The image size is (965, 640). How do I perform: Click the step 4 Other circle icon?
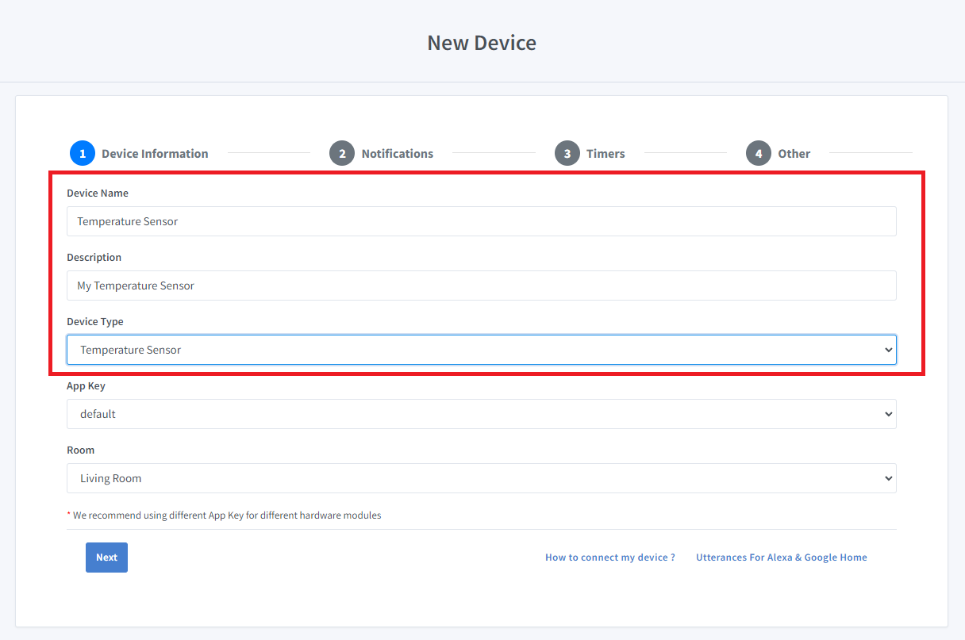click(758, 153)
